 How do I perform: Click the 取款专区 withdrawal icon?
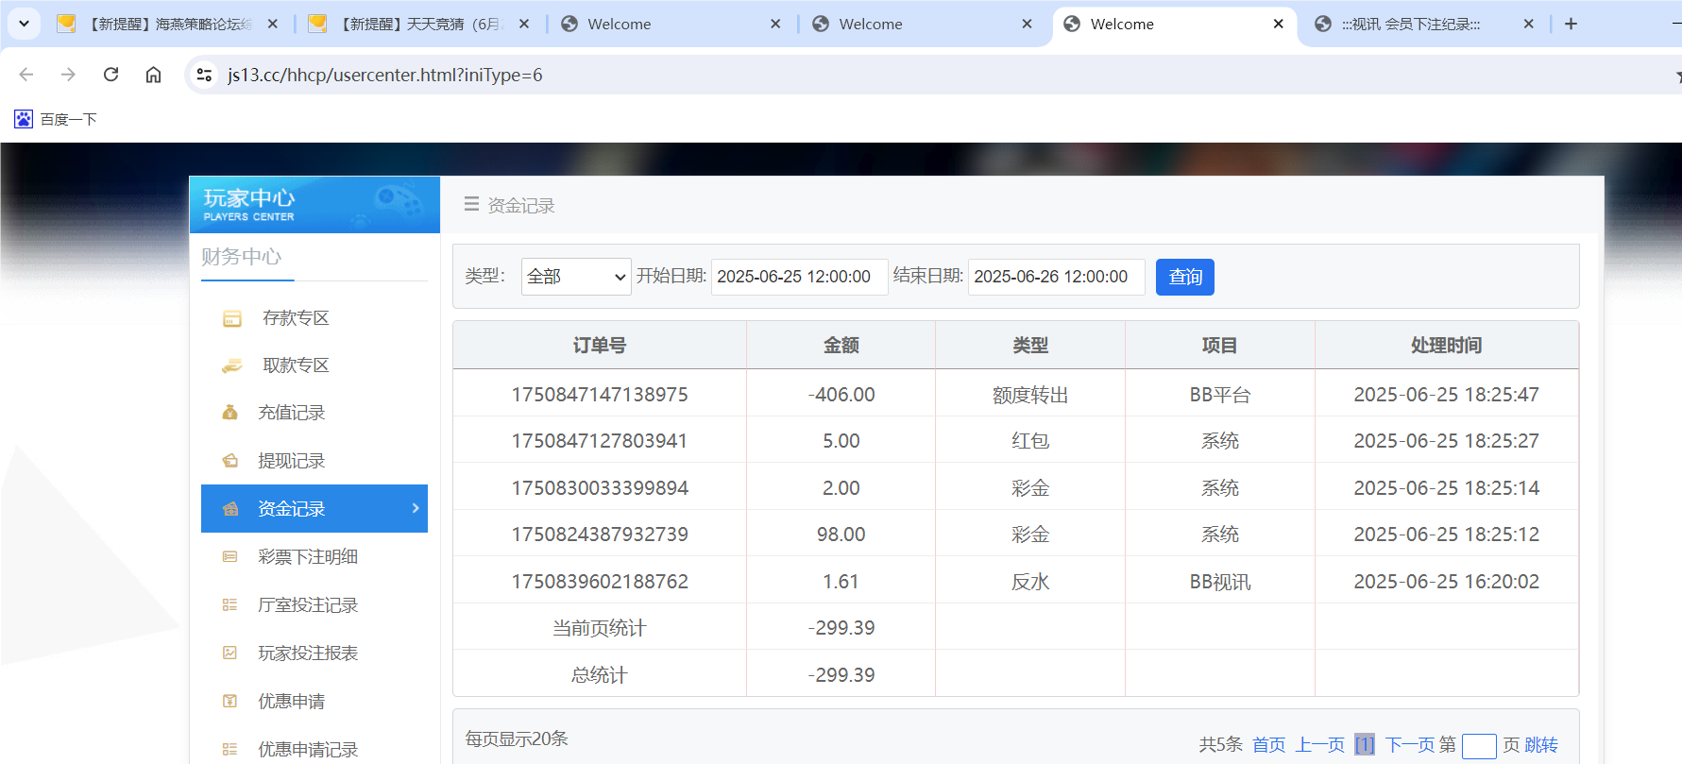[x=231, y=366]
